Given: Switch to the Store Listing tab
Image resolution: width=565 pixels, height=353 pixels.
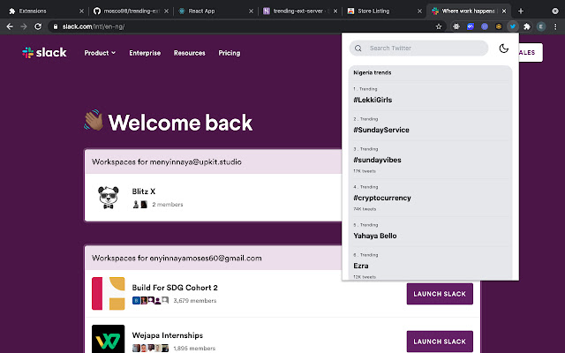Looking at the screenshot, I should 384,11.
